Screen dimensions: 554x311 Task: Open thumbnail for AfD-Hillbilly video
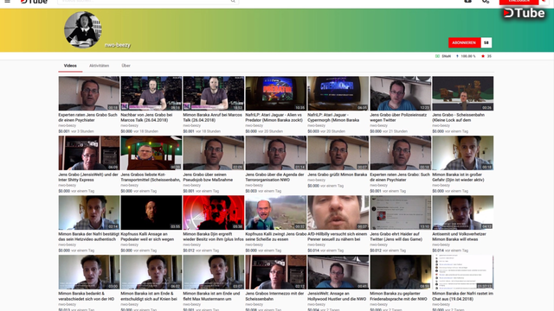point(338,213)
